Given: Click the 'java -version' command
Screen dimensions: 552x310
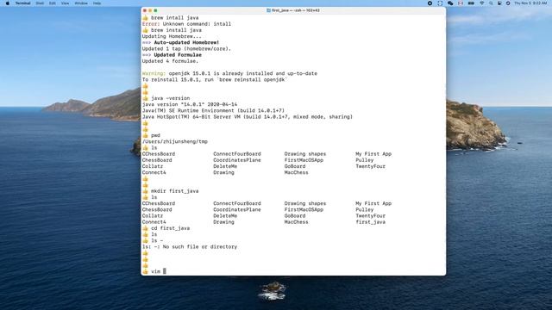Looking at the screenshot, I should 171,98.
